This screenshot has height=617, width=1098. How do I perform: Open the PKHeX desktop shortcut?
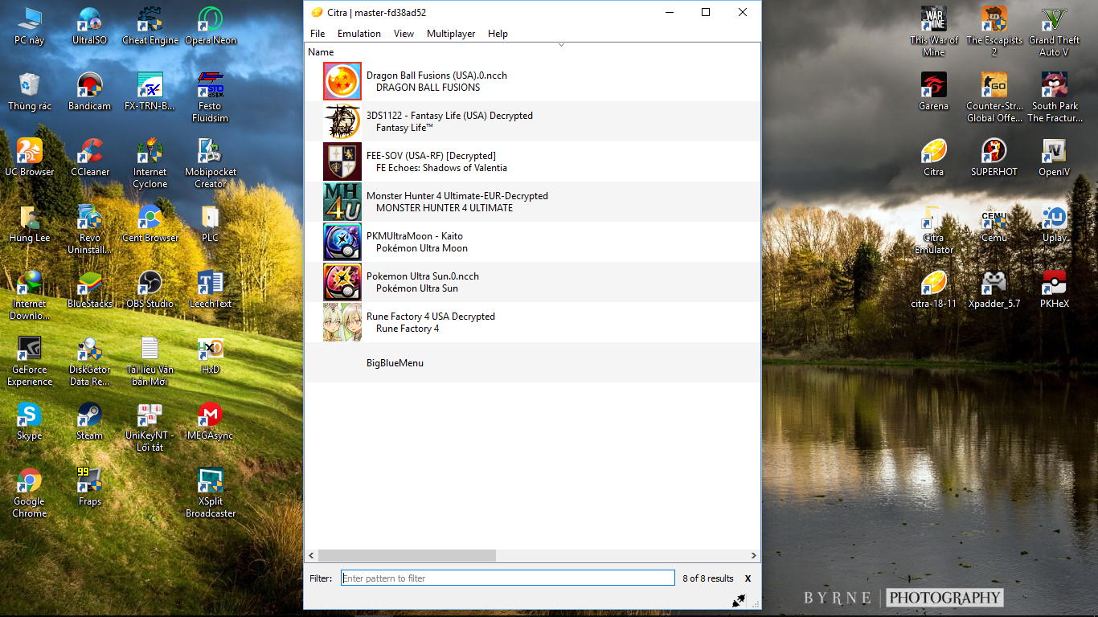(x=1055, y=289)
